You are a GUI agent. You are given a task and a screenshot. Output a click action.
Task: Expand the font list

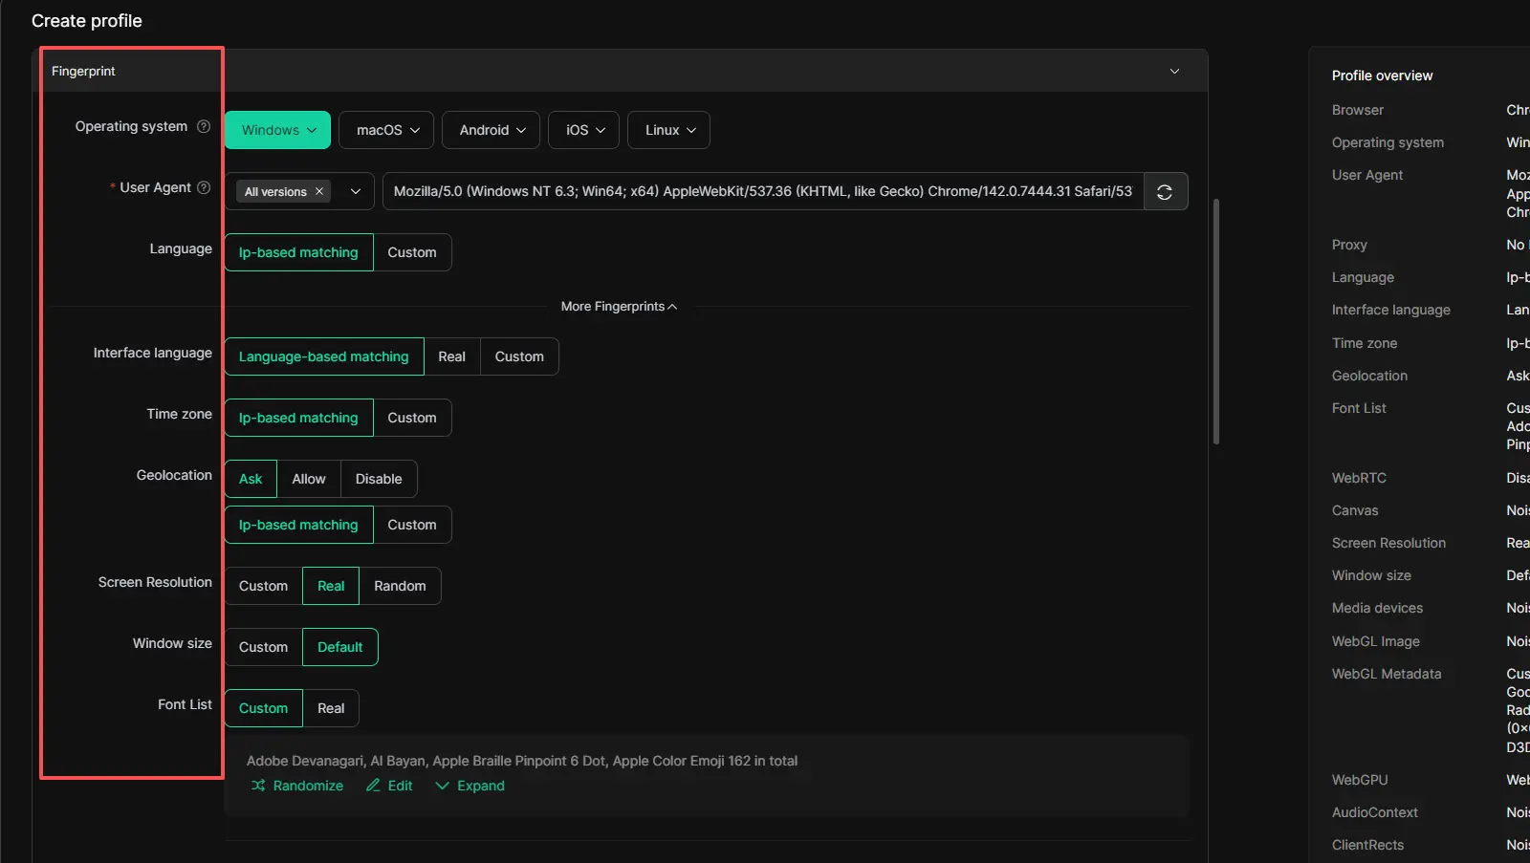[470, 786]
